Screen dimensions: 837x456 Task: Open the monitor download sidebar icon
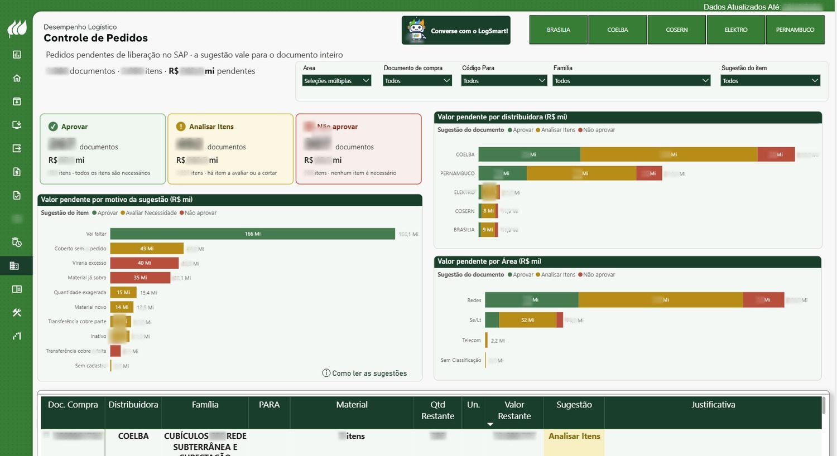tap(17, 125)
